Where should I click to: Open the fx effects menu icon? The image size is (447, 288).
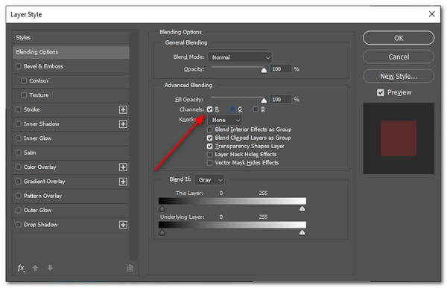tap(21, 268)
